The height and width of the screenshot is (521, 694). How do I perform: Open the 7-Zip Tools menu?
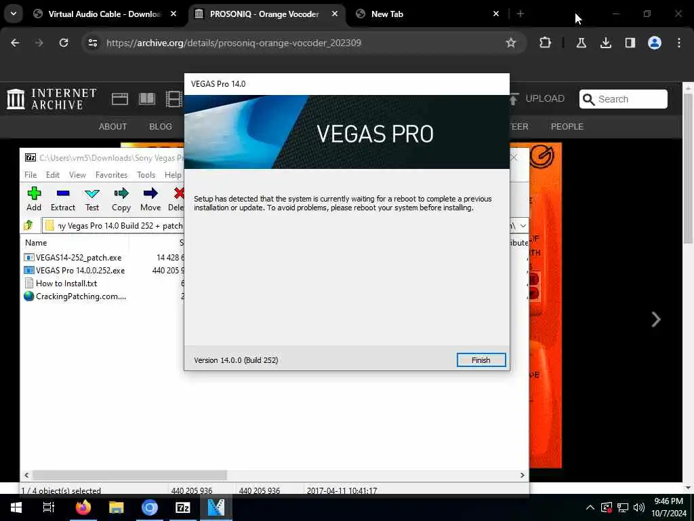(x=146, y=174)
